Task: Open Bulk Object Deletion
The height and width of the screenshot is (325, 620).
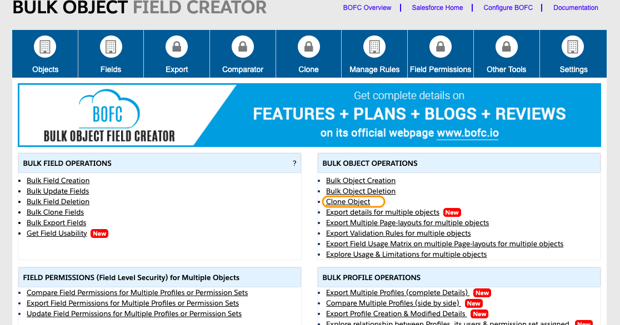Action: (x=361, y=191)
